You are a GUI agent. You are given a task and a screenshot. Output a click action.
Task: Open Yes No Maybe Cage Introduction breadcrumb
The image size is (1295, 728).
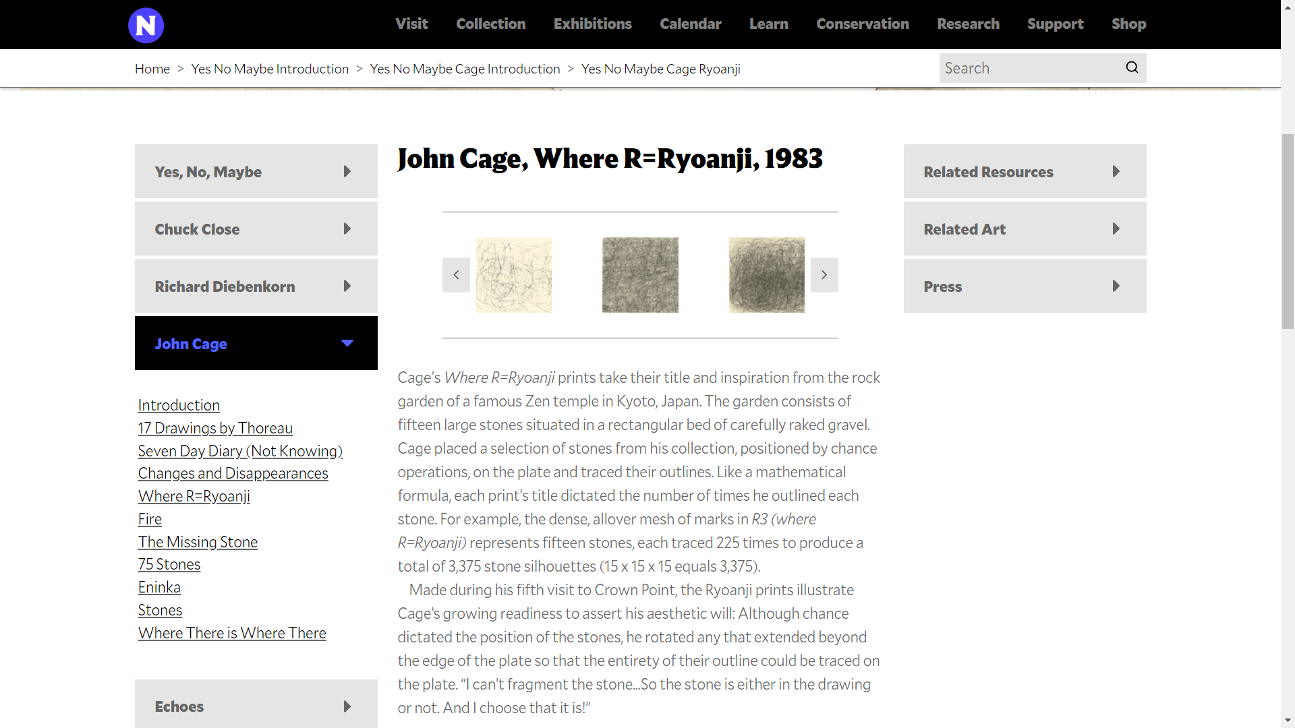point(465,69)
